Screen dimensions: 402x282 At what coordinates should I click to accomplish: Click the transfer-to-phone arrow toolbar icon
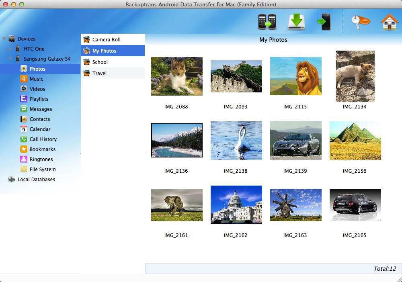coord(324,22)
